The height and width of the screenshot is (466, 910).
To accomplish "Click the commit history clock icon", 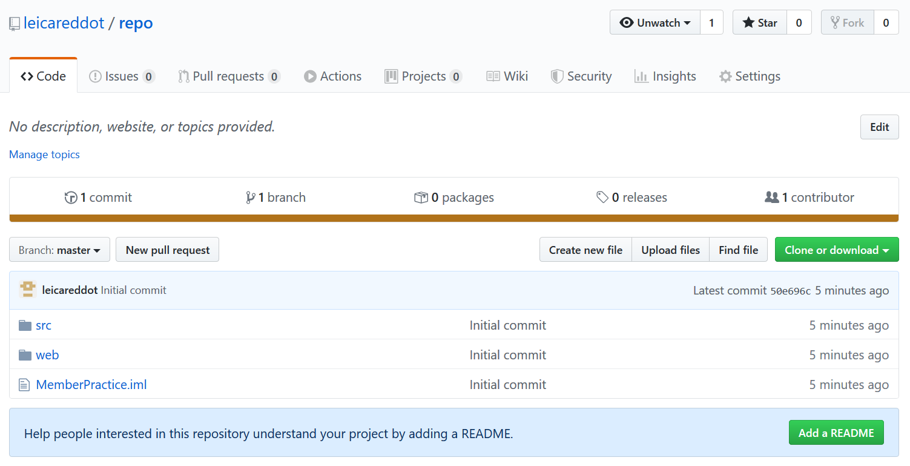I will pyautogui.click(x=71, y=198).
